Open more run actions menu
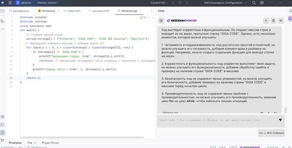 click(x=187, y=3)
